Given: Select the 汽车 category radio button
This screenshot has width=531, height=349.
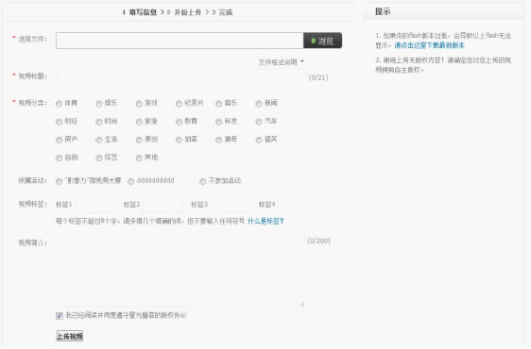Looking at the screenshot, I should pyautogui.click(x=259, y=122).
